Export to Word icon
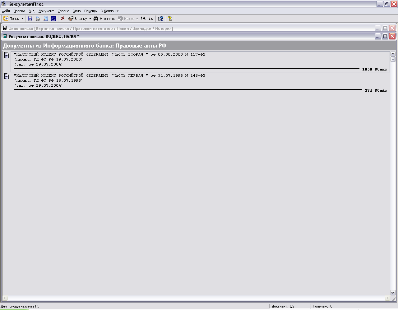Image resolution: width=398 pixels, height=310 pixels. (x=53, y=19)
